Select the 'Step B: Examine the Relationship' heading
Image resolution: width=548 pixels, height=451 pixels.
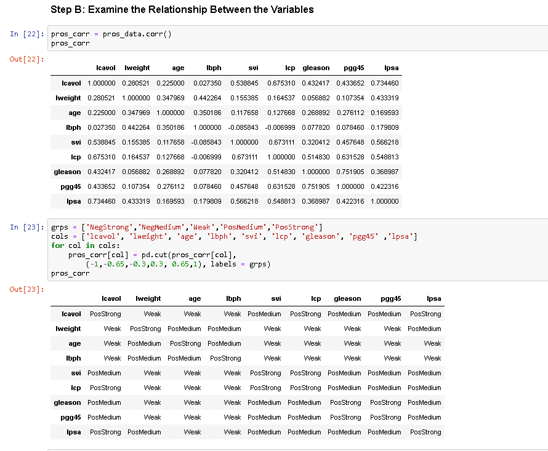pos(182,9)
